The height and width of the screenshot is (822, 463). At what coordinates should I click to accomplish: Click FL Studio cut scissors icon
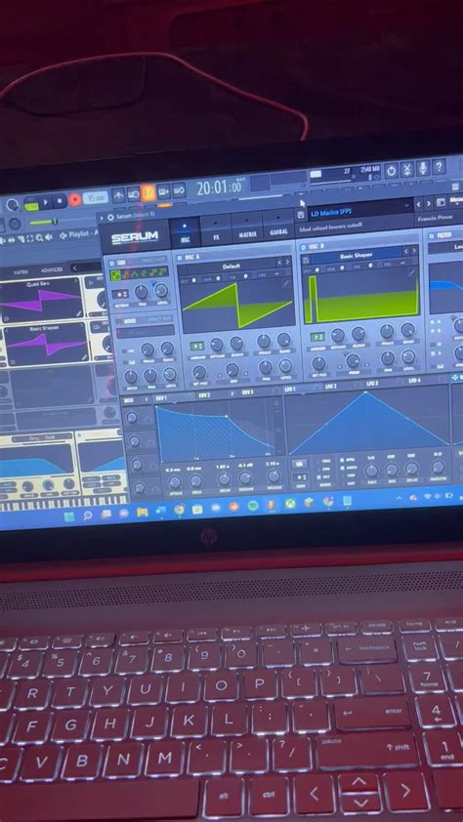[x=407, y=169]
